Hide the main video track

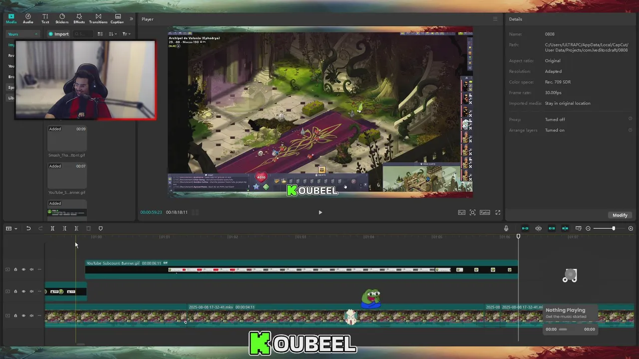pyautogui.click(x=23, y=316)
